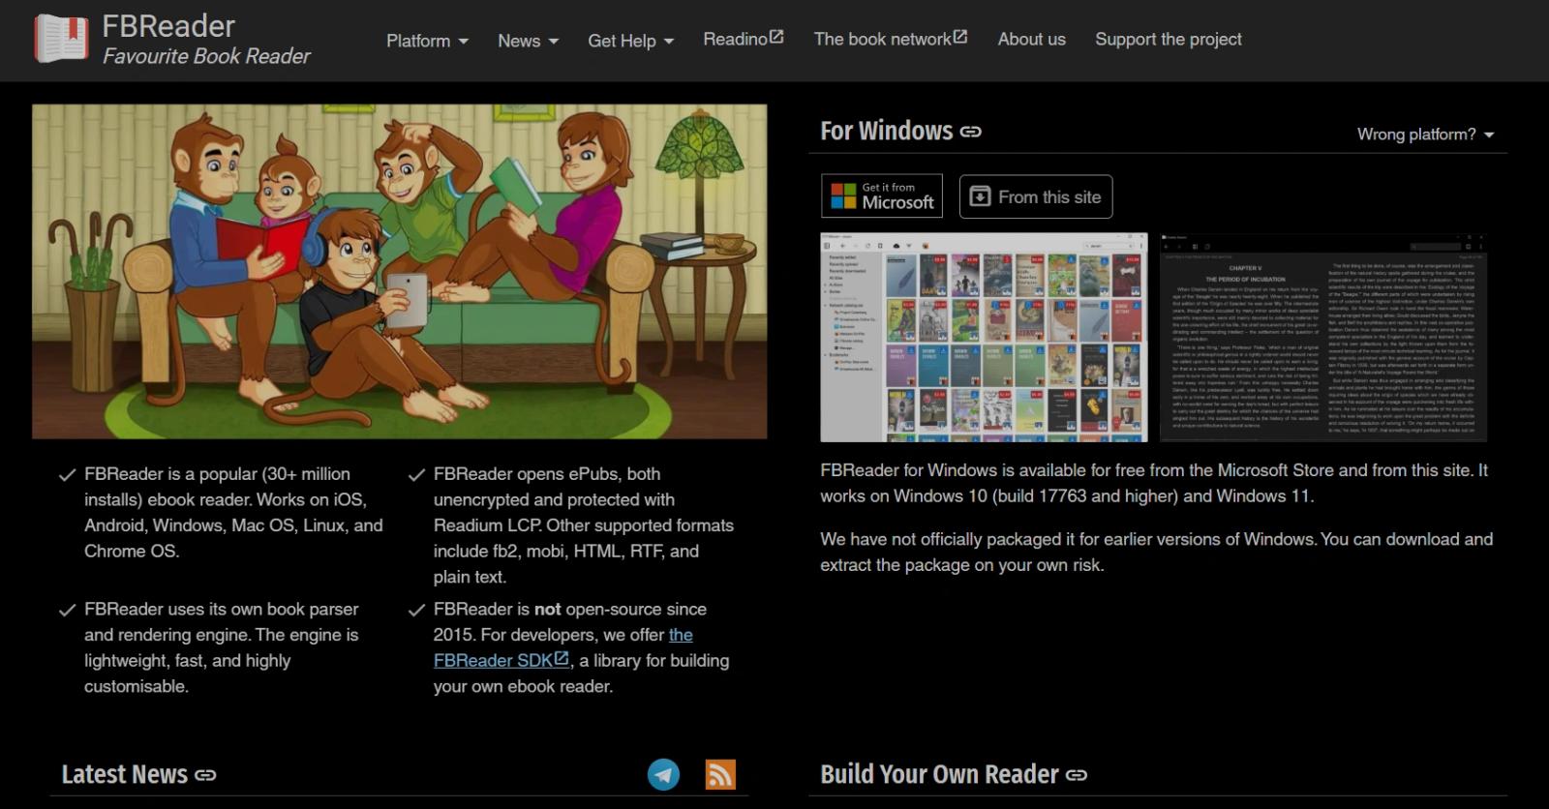Click text 'FBReader for Windows is available for free'
Screen dimensions: 1549x809
coord(981,470)
